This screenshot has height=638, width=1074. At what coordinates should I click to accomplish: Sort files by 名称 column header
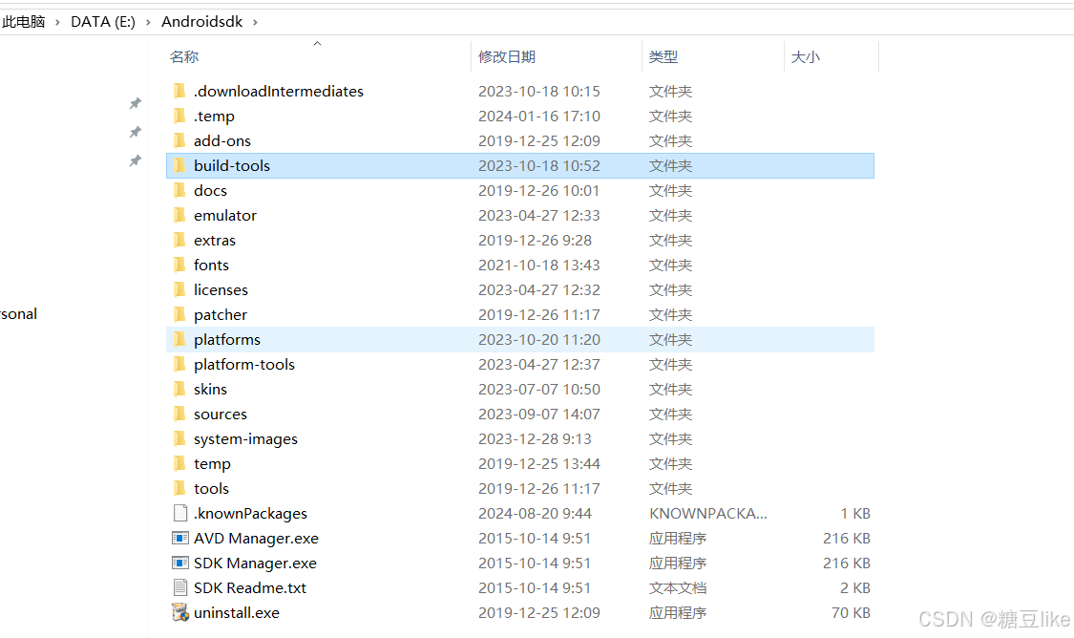click(x=184, y=57)
